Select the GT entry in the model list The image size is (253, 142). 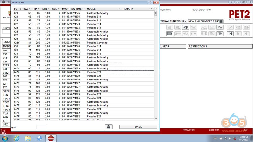5,84
